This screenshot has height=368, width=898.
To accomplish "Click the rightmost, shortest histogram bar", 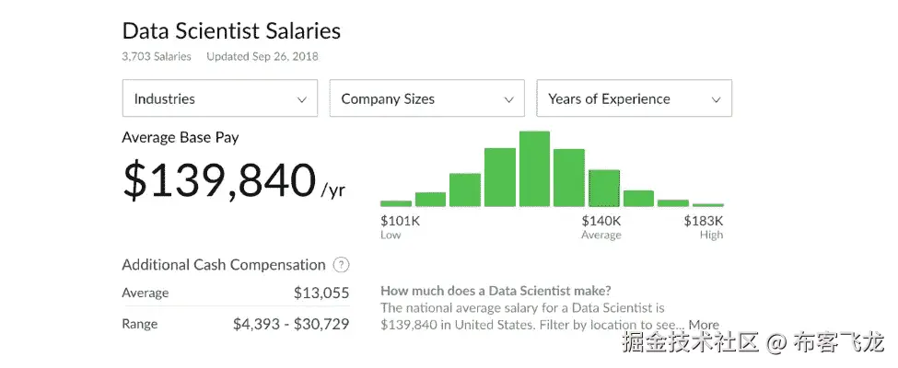I will pyautogui.click(x=708, y=204).
